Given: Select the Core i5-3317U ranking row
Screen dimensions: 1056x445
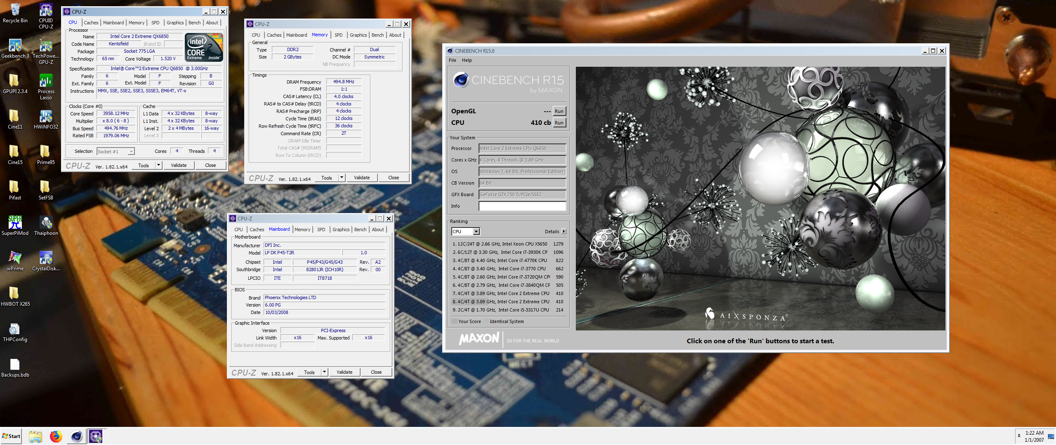Looking at the screenshot, I should pyautogui.click(x=508, y=310).
